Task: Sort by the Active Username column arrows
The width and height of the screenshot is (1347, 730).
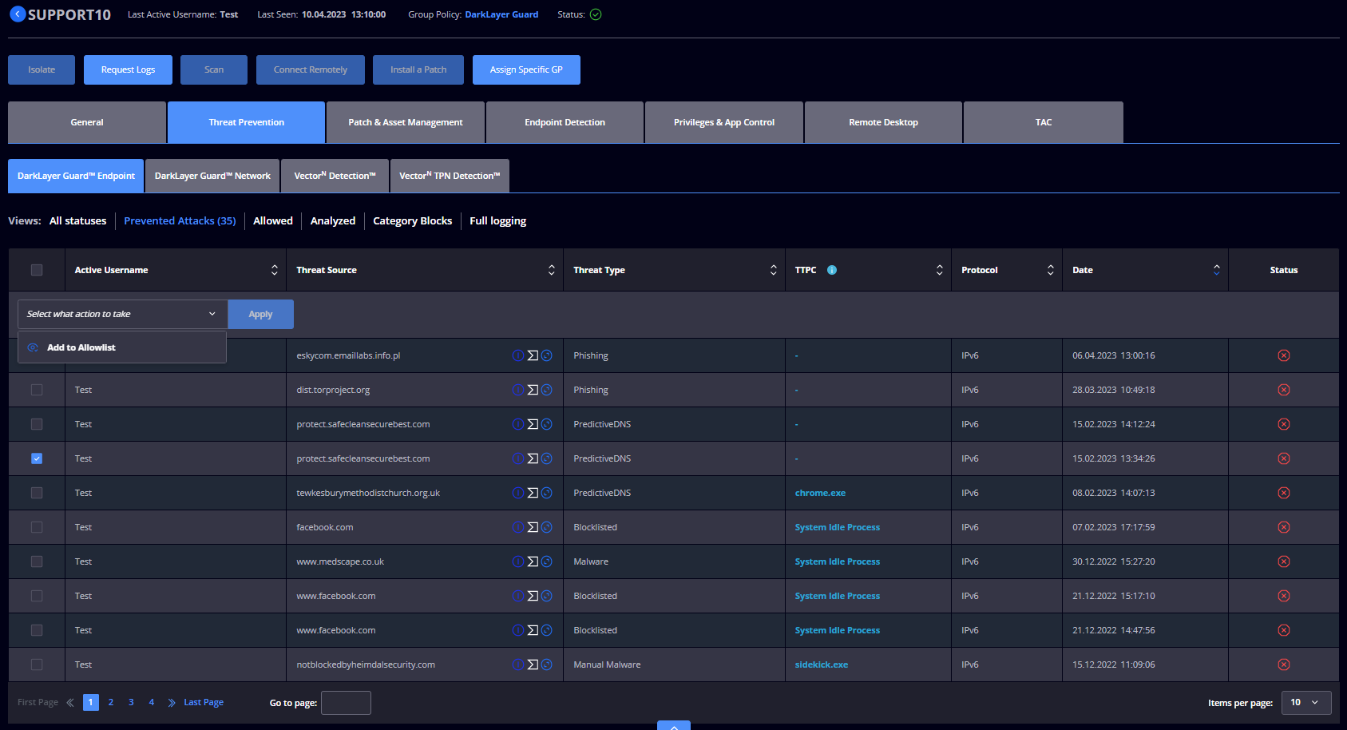Action: 275,270
